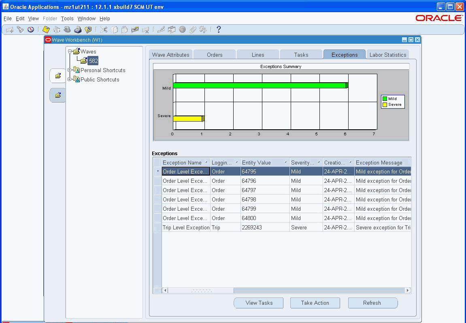Select Personal Shortcuts tree label
466x323 pixels.
pyautogui.click(x=103, y=70)
